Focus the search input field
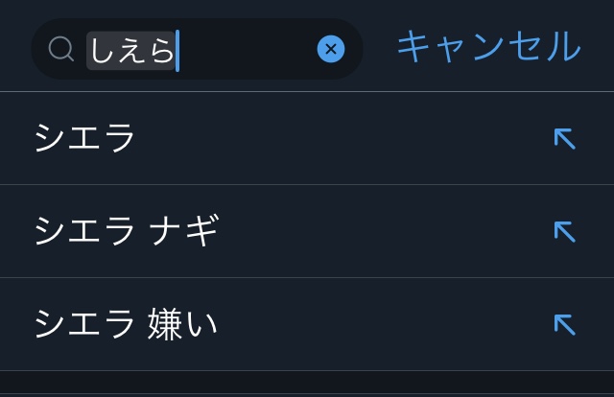 pyautogui.click(x=245, y=49)
